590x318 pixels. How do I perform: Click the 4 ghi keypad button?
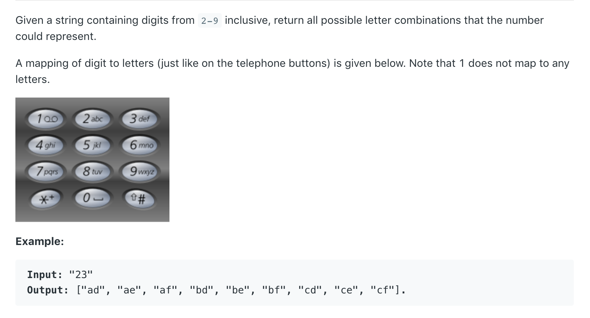tap(46, 145)
